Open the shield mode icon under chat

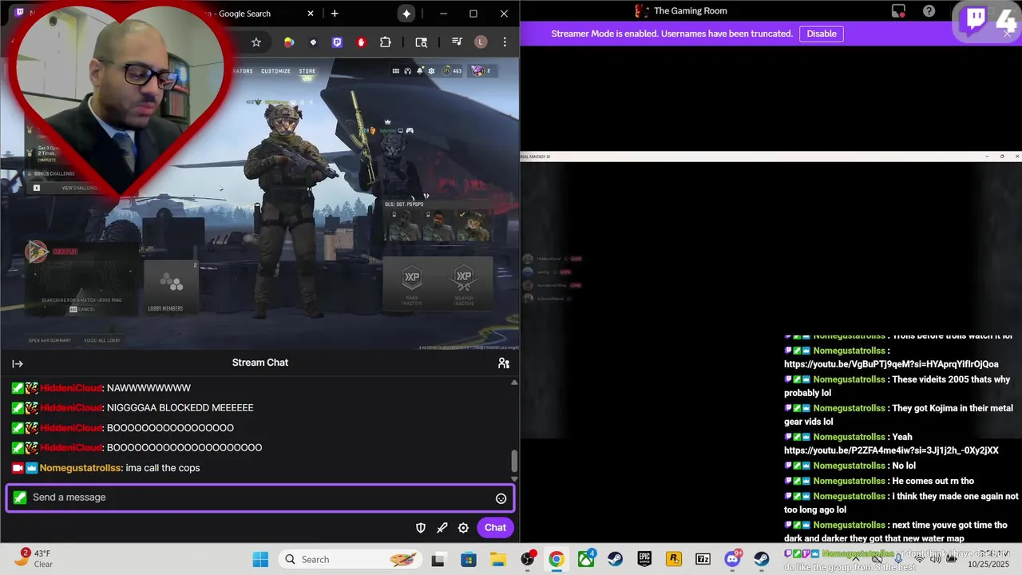pos(421,528)
